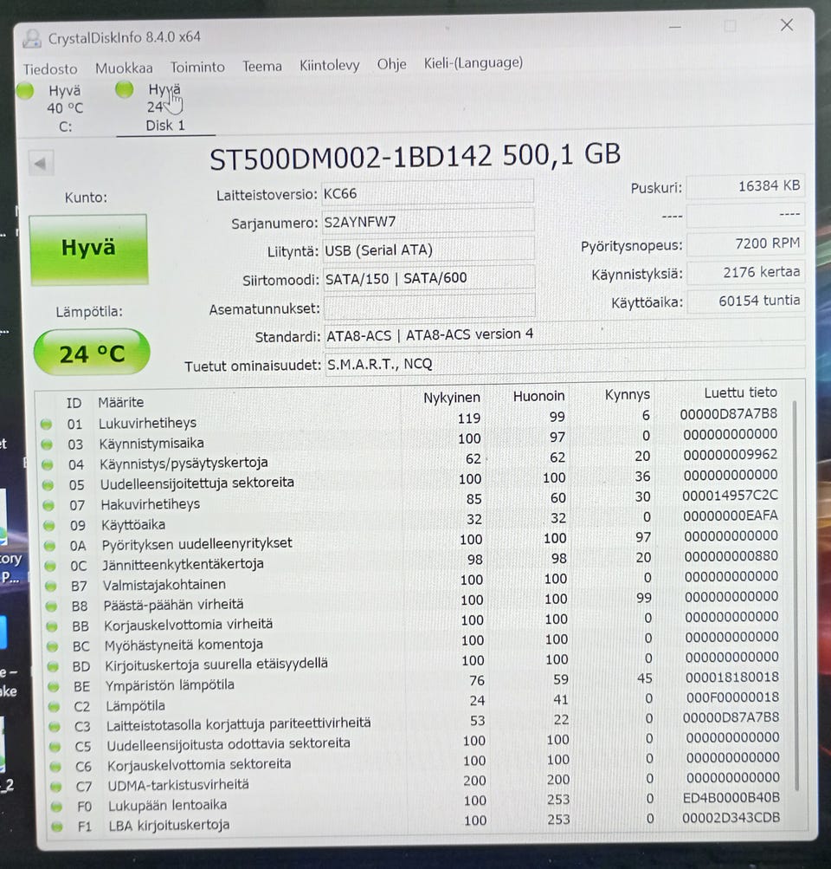Click the Liityntä field USB (Serial ATA)
The width and height of the screenshot is (831, 869).
(x=428, y=250)
